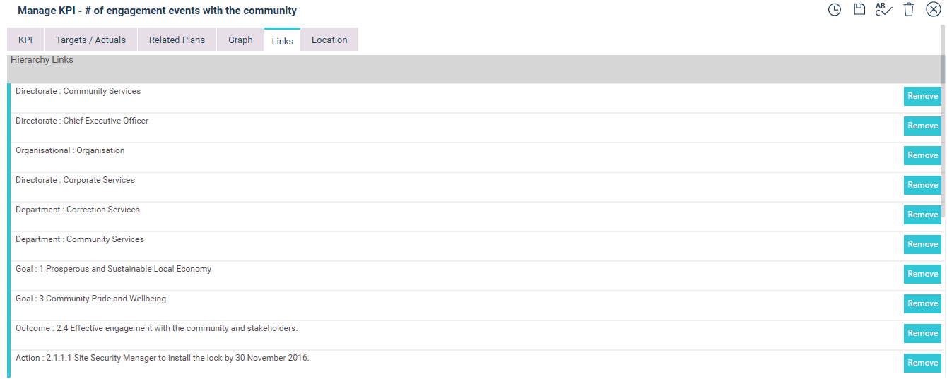Switch to the KPI tab

point(25,40)
